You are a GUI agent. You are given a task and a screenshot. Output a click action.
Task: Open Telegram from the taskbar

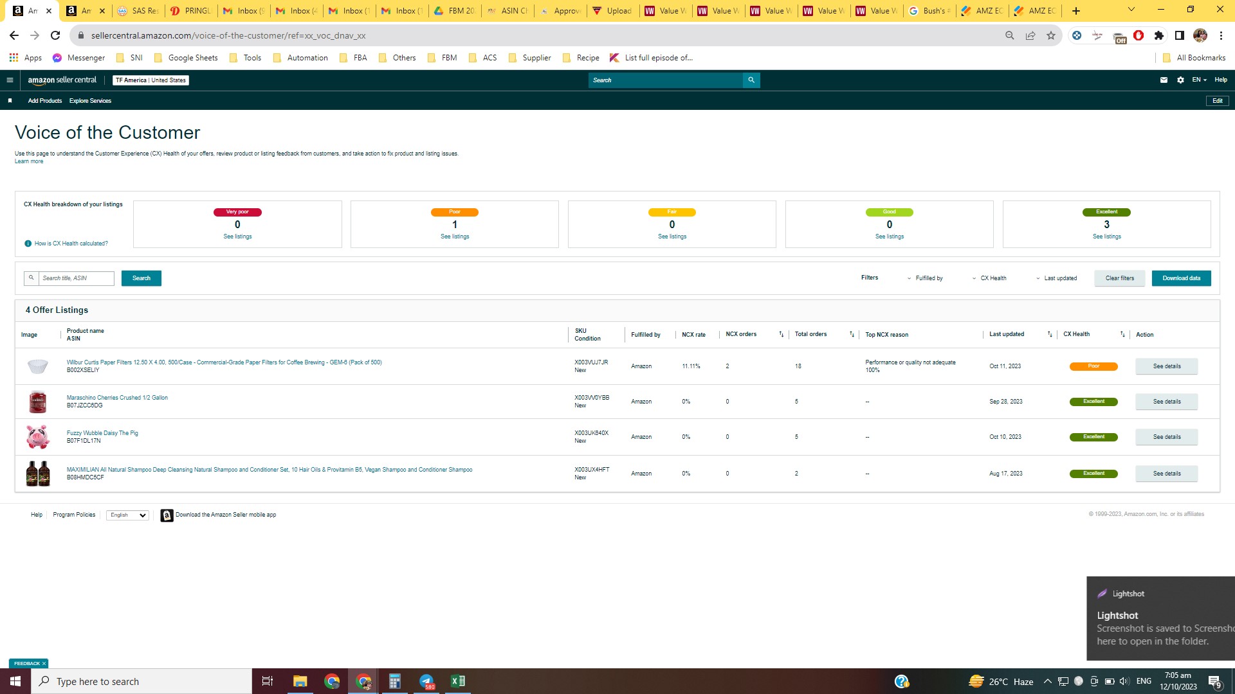[x=426, y=681]
